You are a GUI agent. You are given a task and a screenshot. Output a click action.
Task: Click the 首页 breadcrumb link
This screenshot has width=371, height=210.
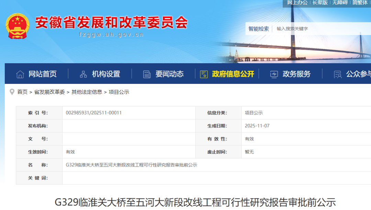[22, 92]
